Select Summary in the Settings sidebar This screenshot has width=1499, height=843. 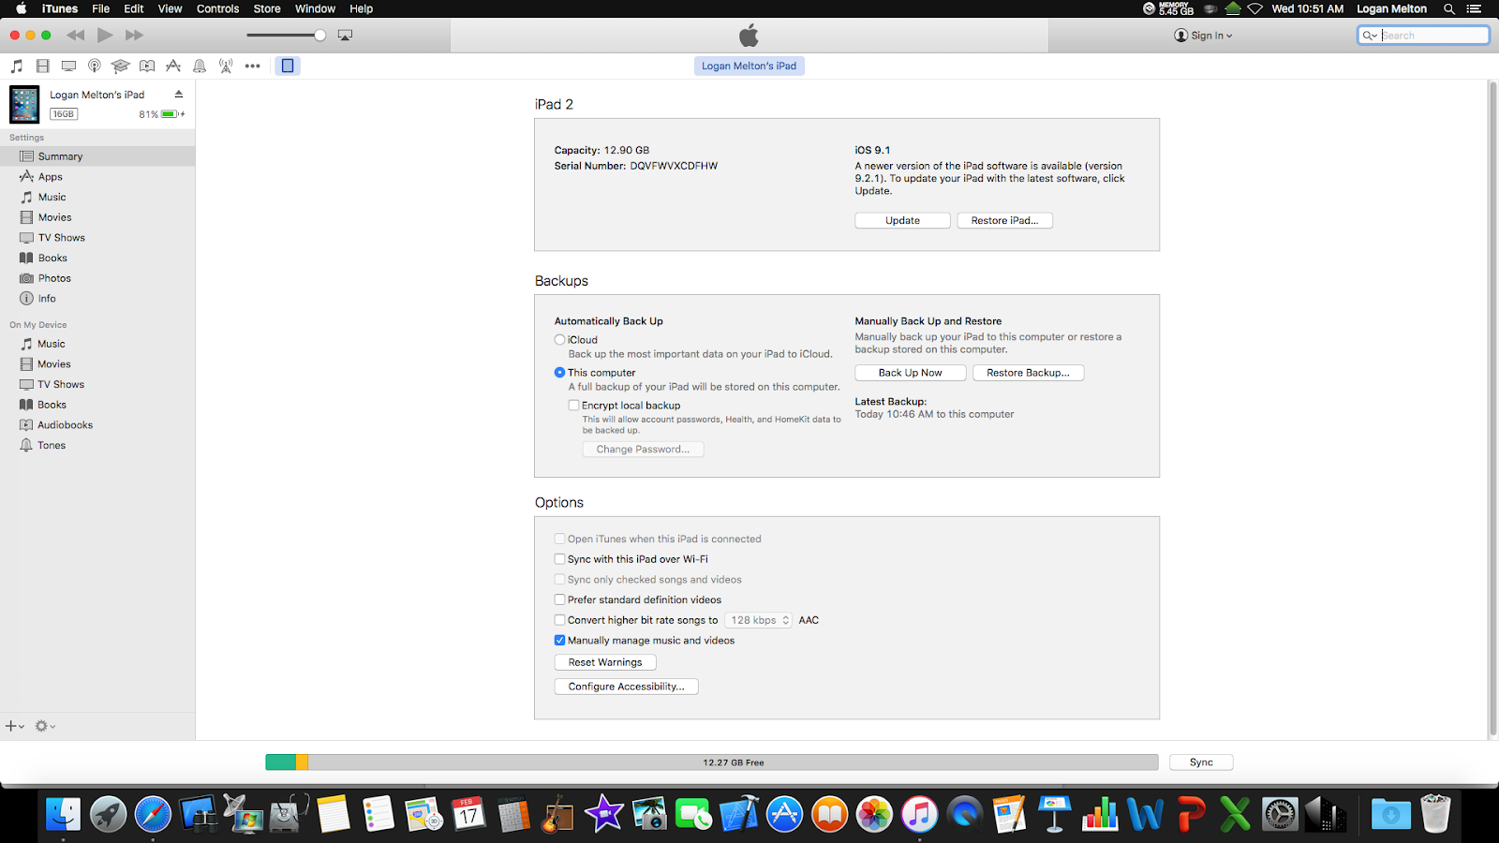97,156
